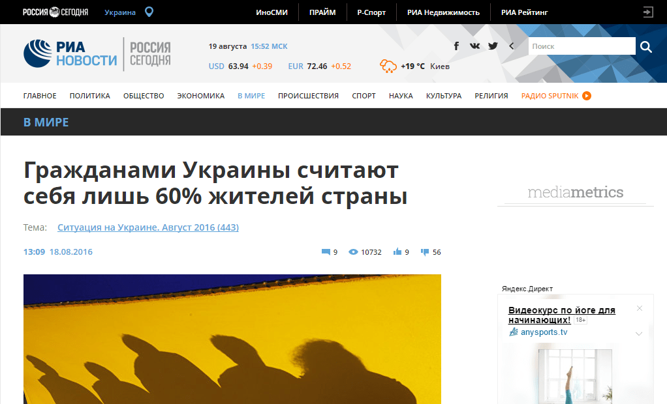Image resolution: width=667 pixels, height=404 pixels.
Task: Visit ИноСМИ link in top bar
Action: tap(271, 12)
